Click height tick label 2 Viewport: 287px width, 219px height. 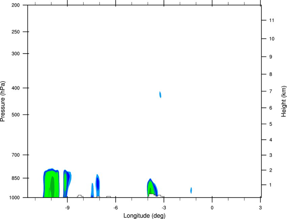pos(271,170)
